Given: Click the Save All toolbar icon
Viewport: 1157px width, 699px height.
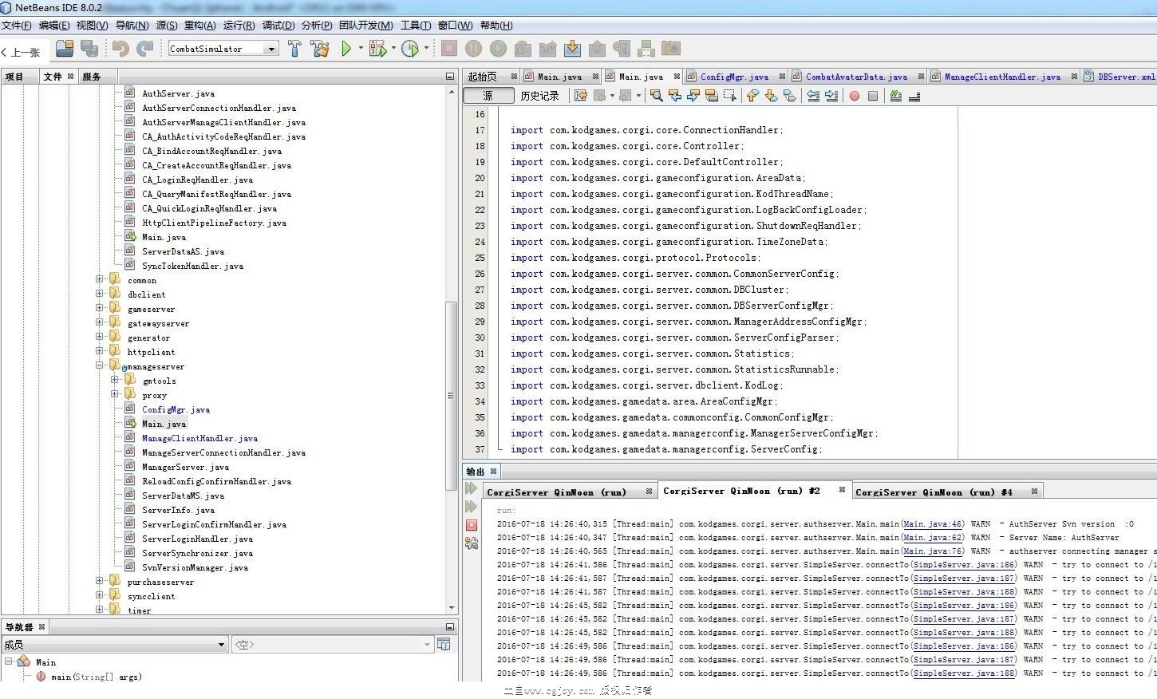Looking at the screenshot, I should [x=89, y=49].
